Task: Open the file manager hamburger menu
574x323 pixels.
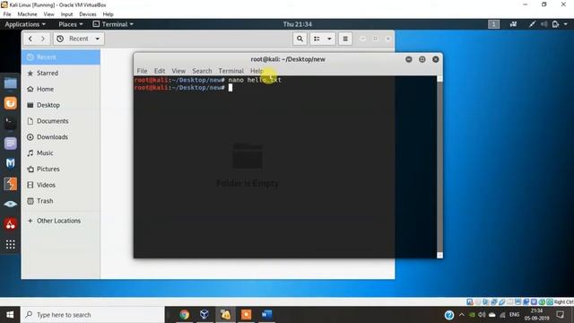Action: point(345,39)
